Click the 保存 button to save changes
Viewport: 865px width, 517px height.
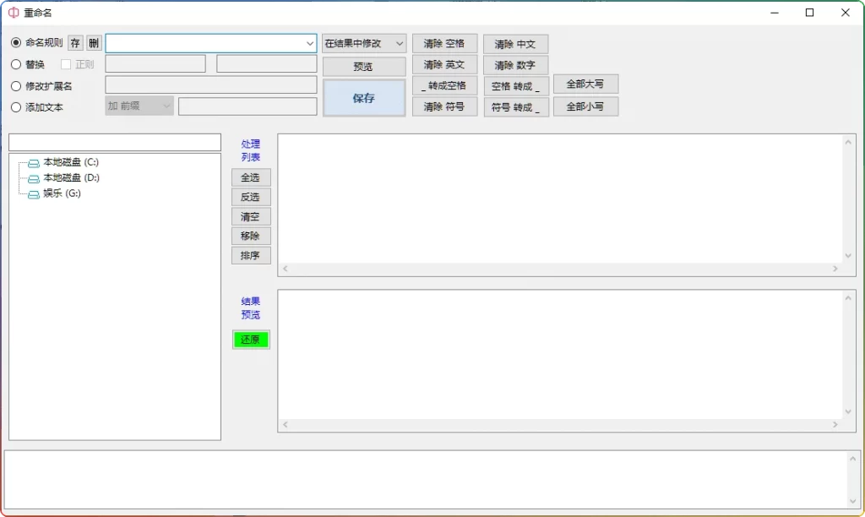tap(363, 97)
